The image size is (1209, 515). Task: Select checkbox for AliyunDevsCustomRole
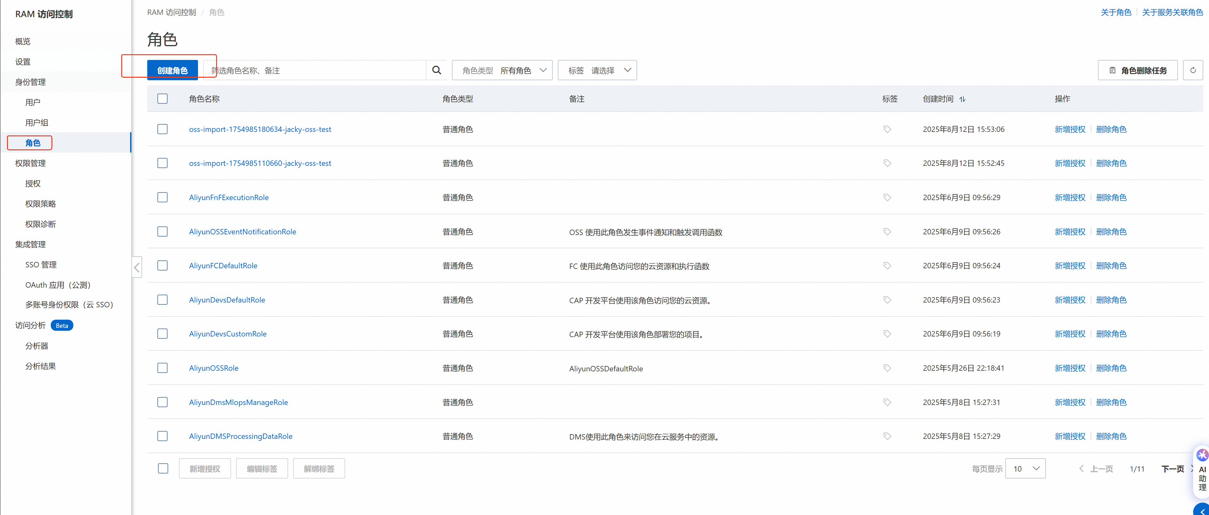162,334
